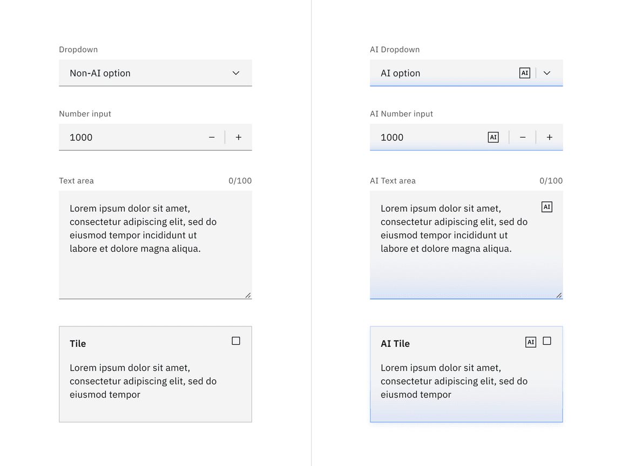The height and width of the screenshot is (466, 622).
Task: Click the AI label icon in AI Dropdown
Action: click(x=524, y=73)
